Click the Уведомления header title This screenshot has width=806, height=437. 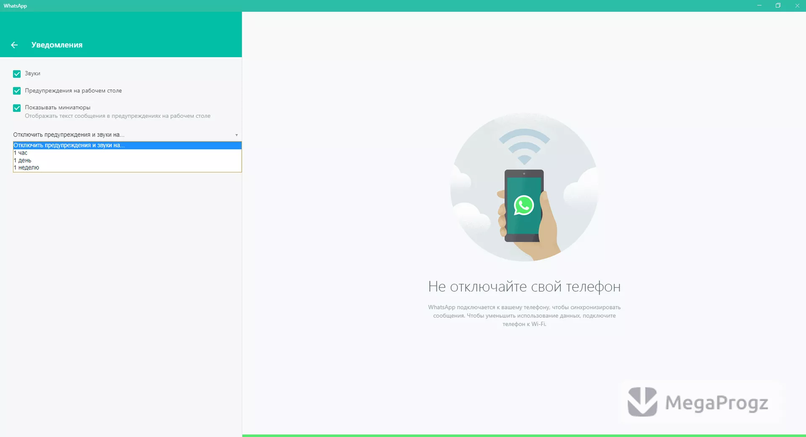[x=57, y=45]
